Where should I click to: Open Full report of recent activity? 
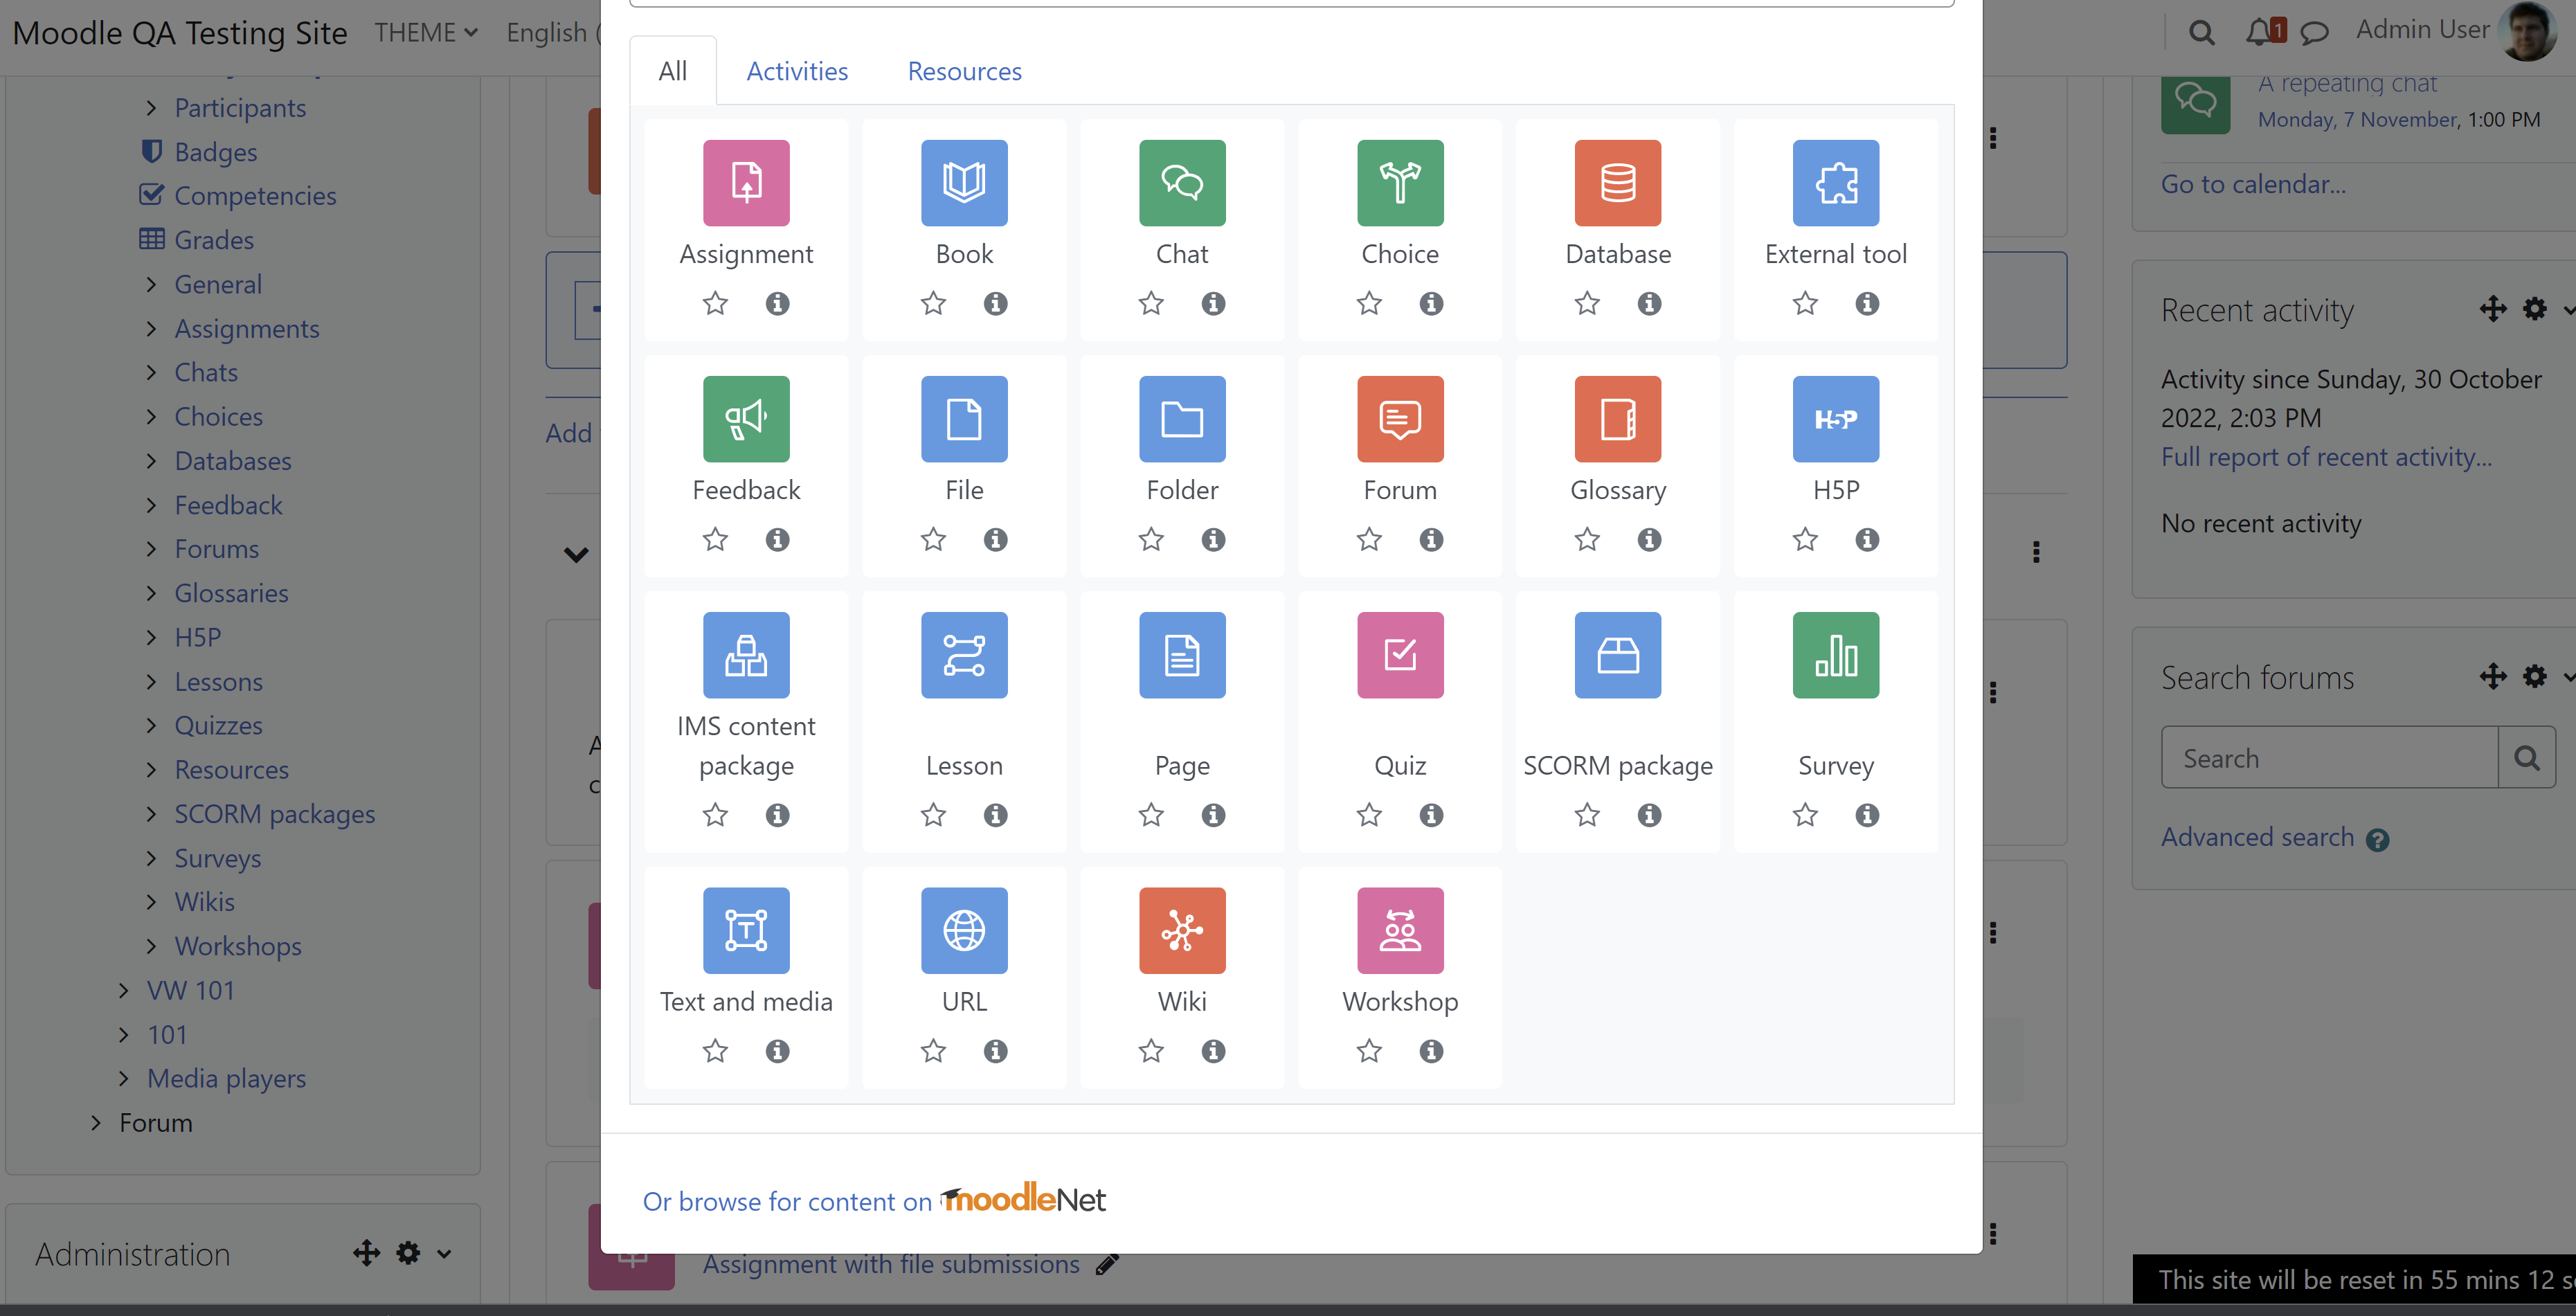(x=2326, y=457)
